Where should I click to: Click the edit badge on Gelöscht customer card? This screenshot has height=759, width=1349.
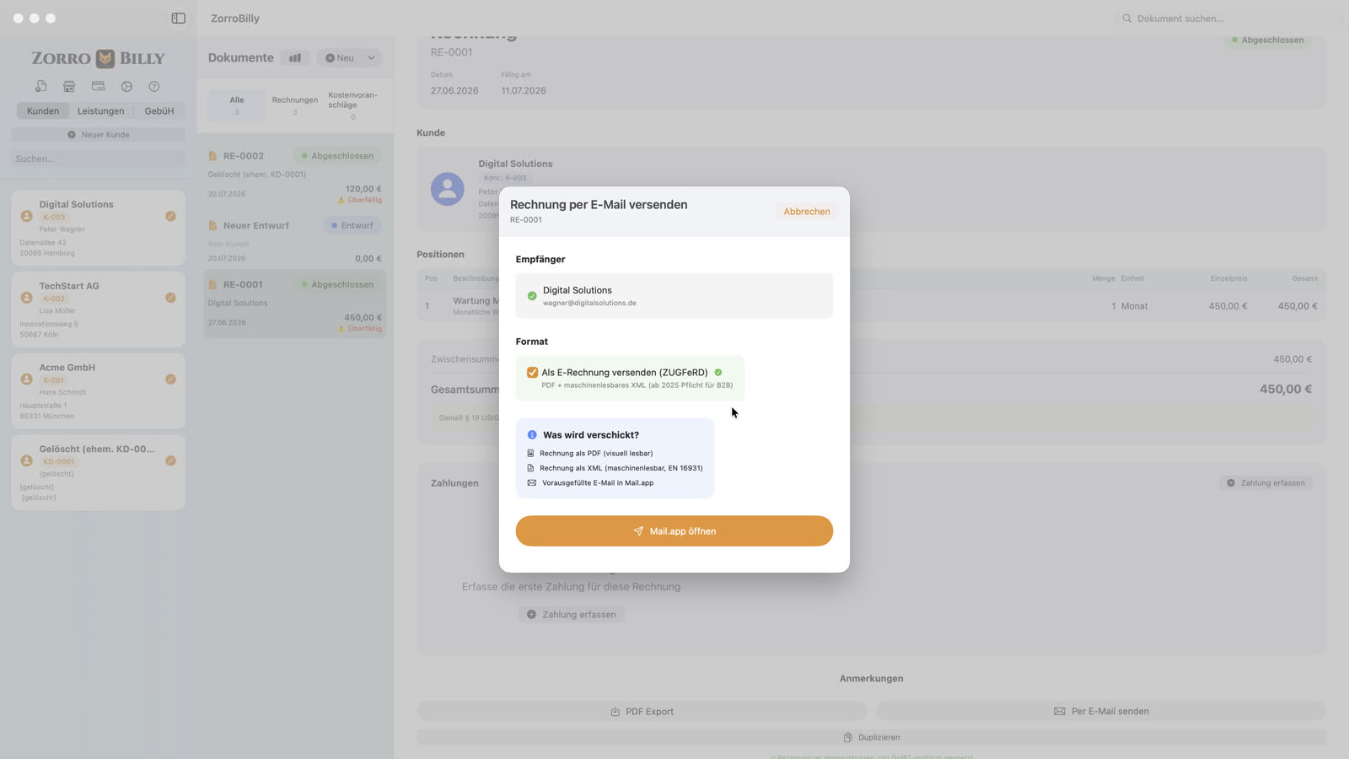tap(170, 460)
